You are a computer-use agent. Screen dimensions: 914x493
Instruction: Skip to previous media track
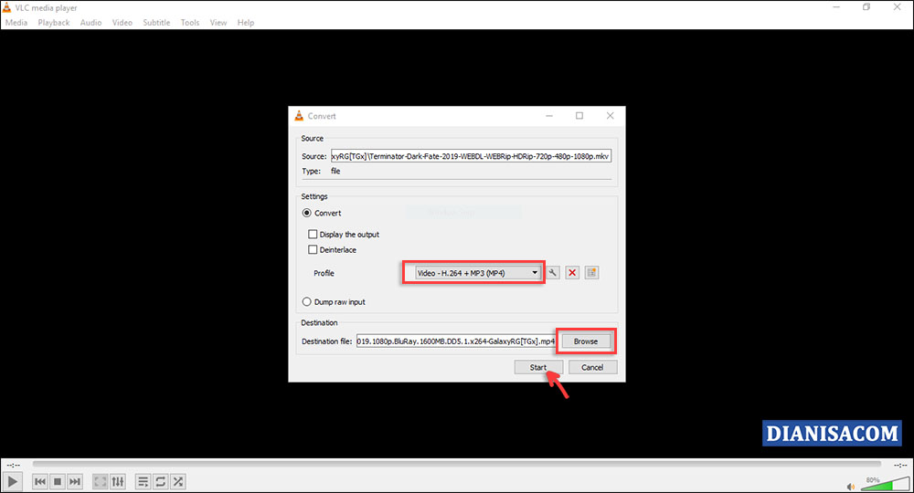pos(40,481)
